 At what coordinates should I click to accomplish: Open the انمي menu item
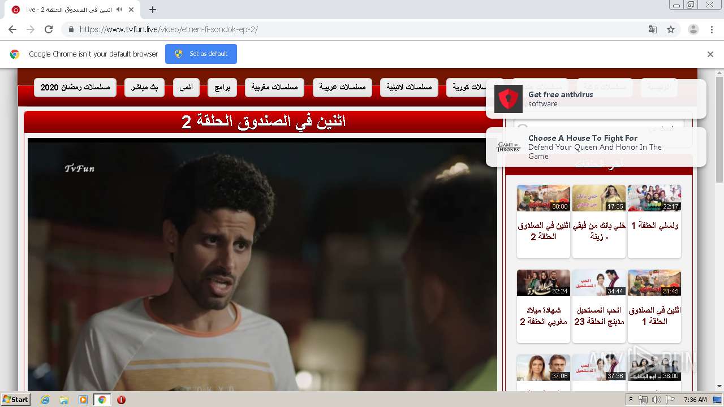click(x=186, y=88)
